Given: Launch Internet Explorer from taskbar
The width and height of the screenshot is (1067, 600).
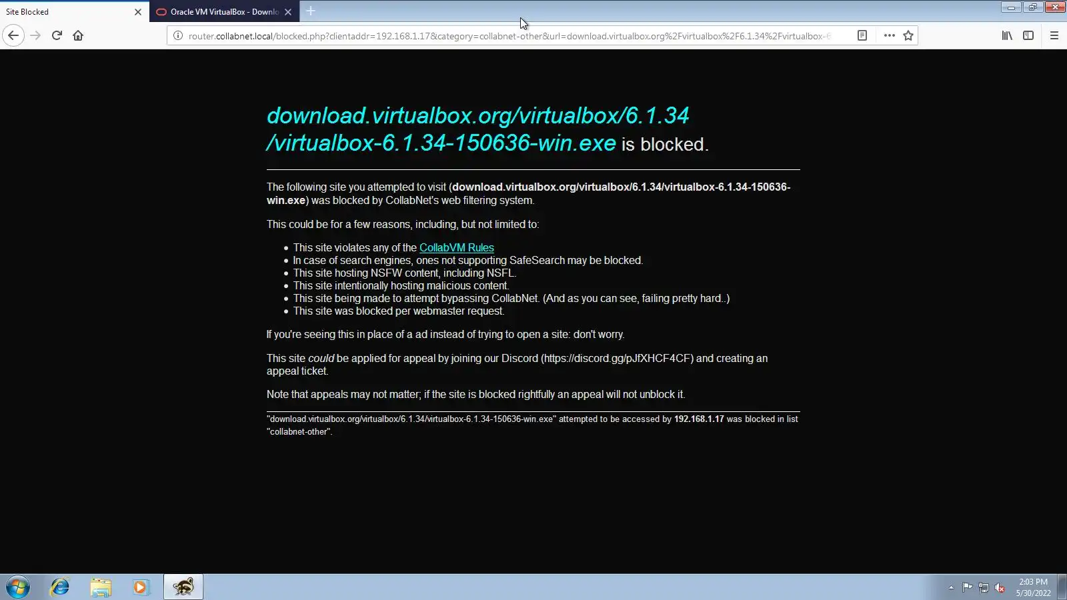Looking at the screenshot, I should (x=60, y=587).
